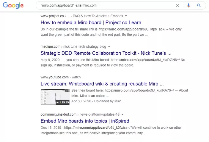This screenshot has width=209, height=142.
Task: Click 'want the green part of this code' line
Action: tap(94, 35)
